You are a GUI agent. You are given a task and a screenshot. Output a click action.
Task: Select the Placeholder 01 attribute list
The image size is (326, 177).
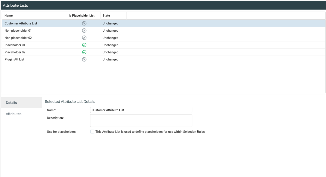tap(15, 45)
